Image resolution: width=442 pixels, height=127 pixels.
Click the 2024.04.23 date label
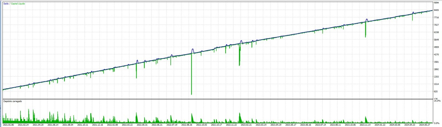(x=410, y=125)
